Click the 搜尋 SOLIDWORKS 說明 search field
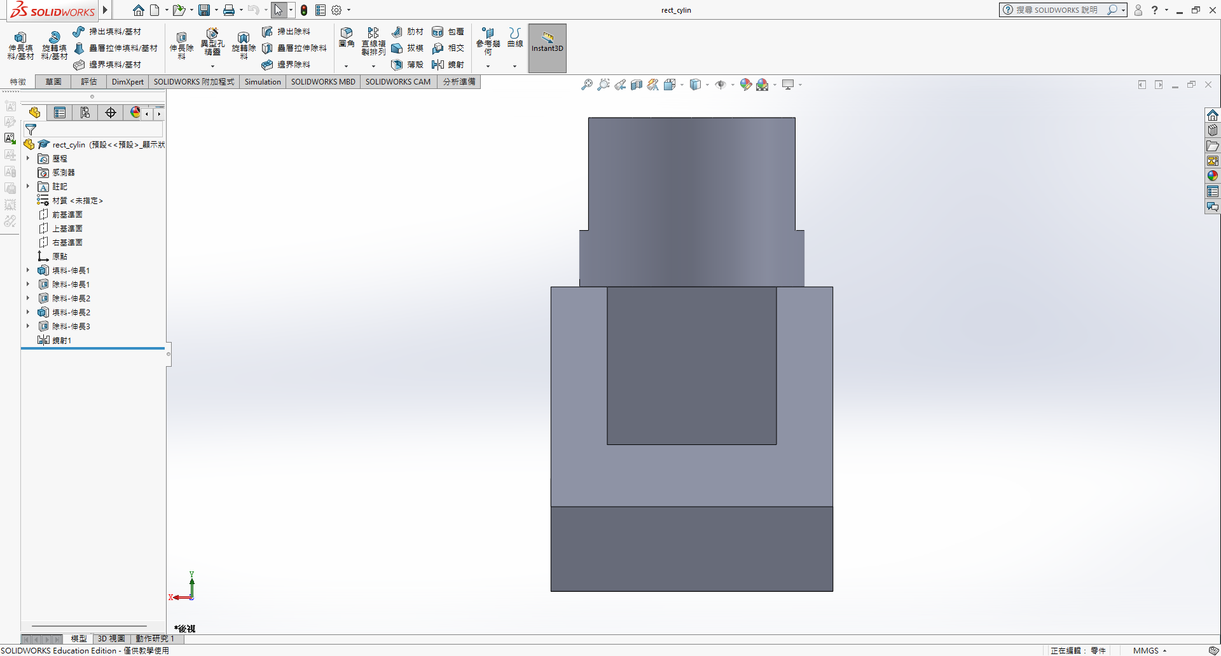Image resolution: width=1221 pixels, height=656 pixels. click(1056, 10)
